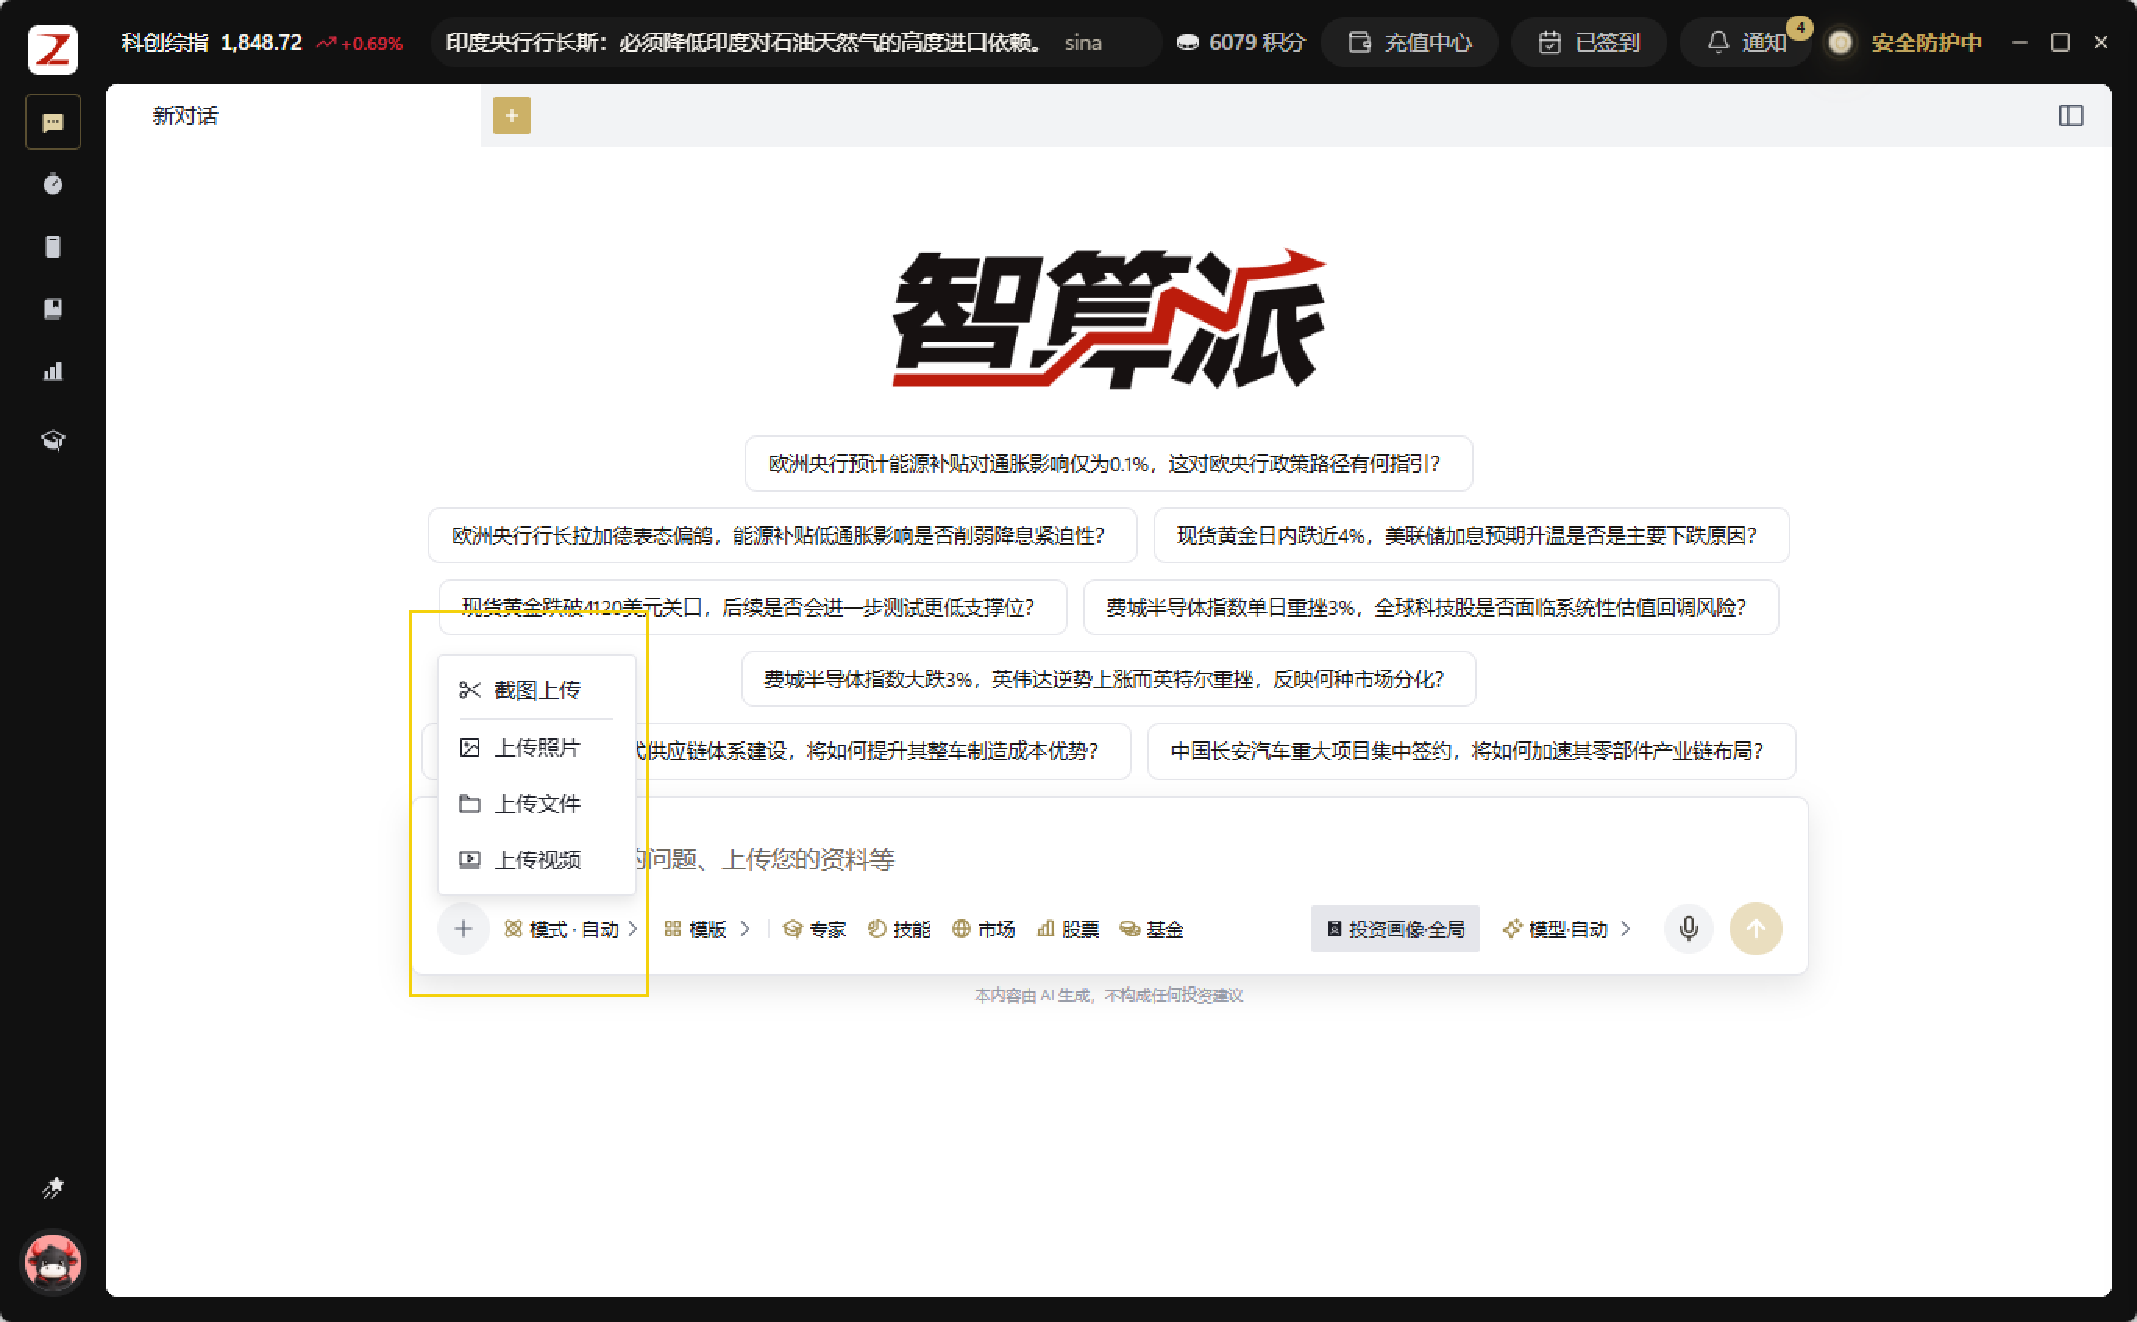The image size is (2137, 1322).
Task: Click the 技能 skills option
Action: coord(899,929)
